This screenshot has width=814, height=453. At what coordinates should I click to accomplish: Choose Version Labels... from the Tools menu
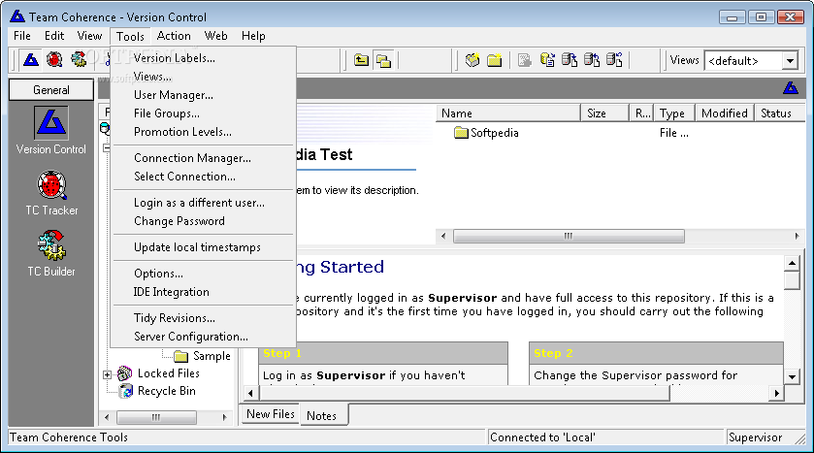pos(204,58)
